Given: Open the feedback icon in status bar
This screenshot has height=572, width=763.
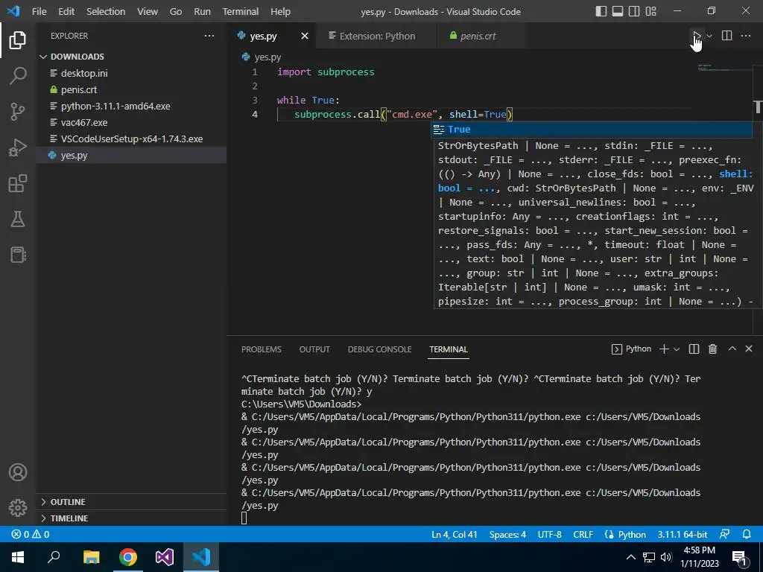Looking at the screenshot, I should click(x=724, y=534).
